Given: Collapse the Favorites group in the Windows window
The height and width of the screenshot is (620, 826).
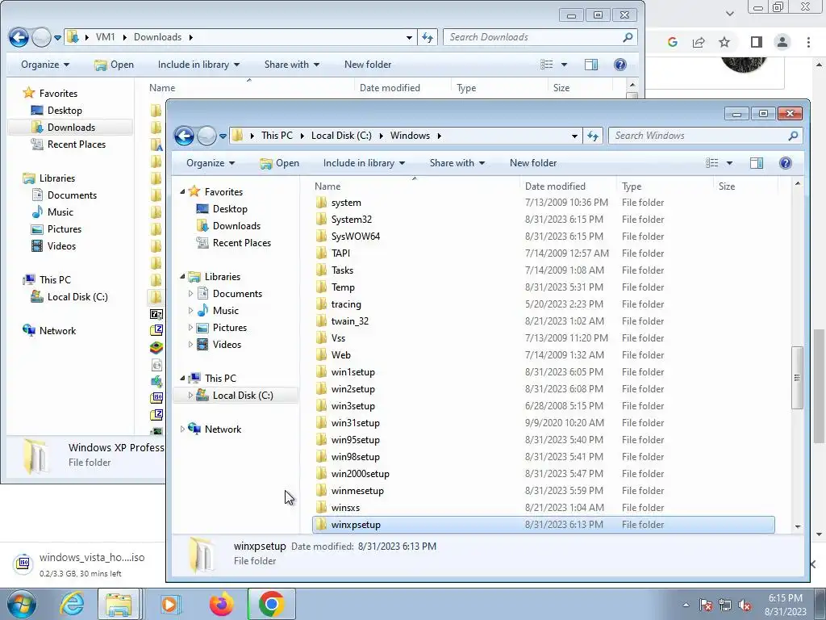Looking at the screenshot, I should [x=182, y=192].
